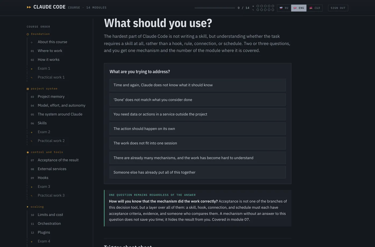The width and height of the screenshot is (375, 247).
Task: Open Practical work 2
Action: pos(51,141)
